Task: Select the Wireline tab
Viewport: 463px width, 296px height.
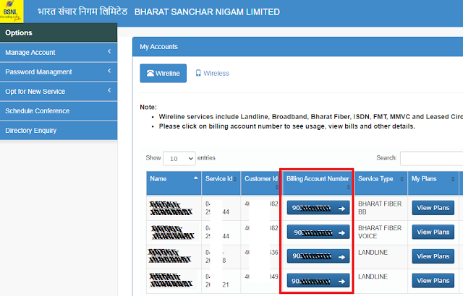Action: [163, 74]
